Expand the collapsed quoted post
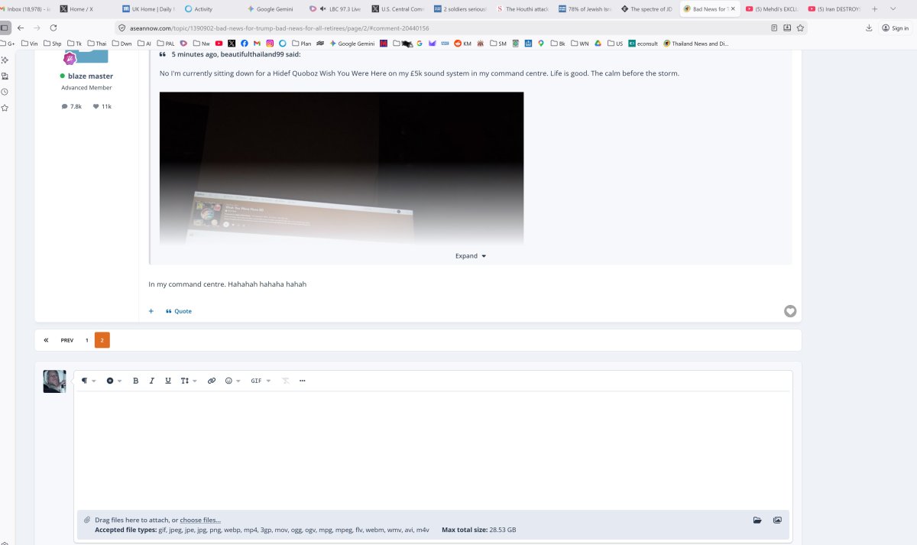The height and width of the screenshot is (545, 917). (470, 256)
